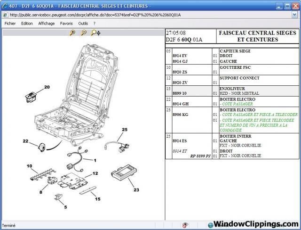This screenshot has width=301, height=230.
Task: Open the Outils menu
Action: [x=83, y=23]
